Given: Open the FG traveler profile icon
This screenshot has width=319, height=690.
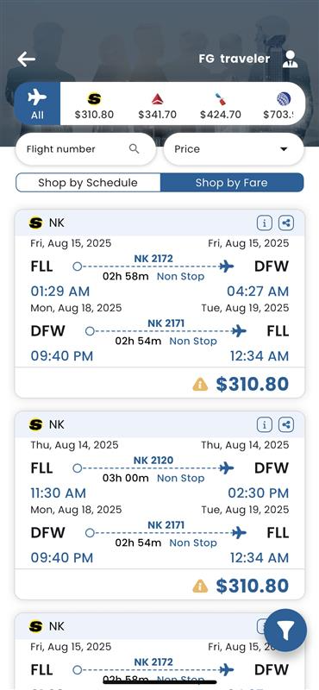Looking at the screenshot, I should point(290,59).
